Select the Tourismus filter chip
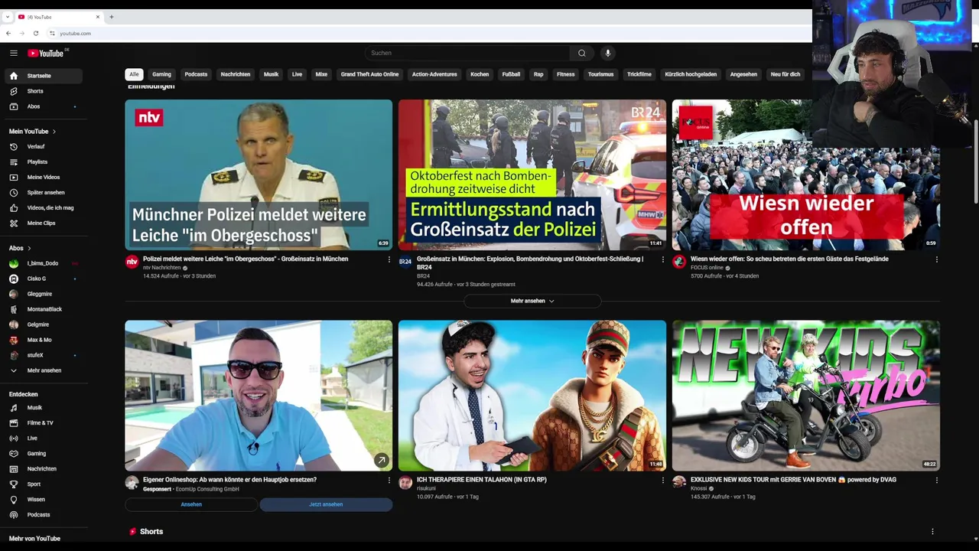This screenshot has height=551, width=979. coord(600,74)
